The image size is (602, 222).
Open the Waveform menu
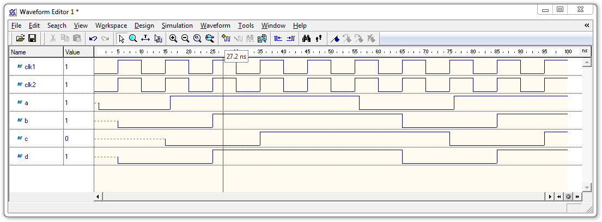(215, 26)
